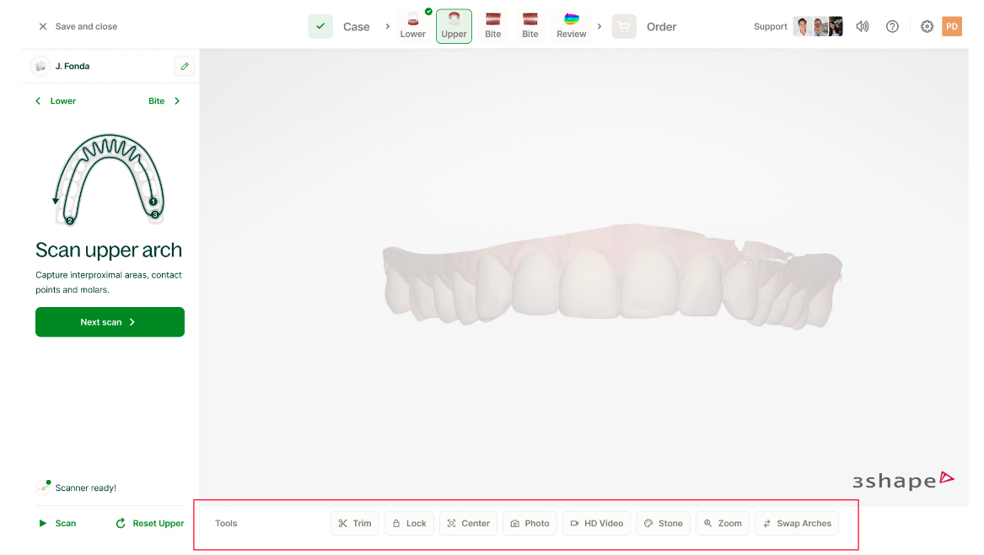Viewport: 984px width, 555px height.
Task: Reset the Upper scan
Action: (150, 523)
